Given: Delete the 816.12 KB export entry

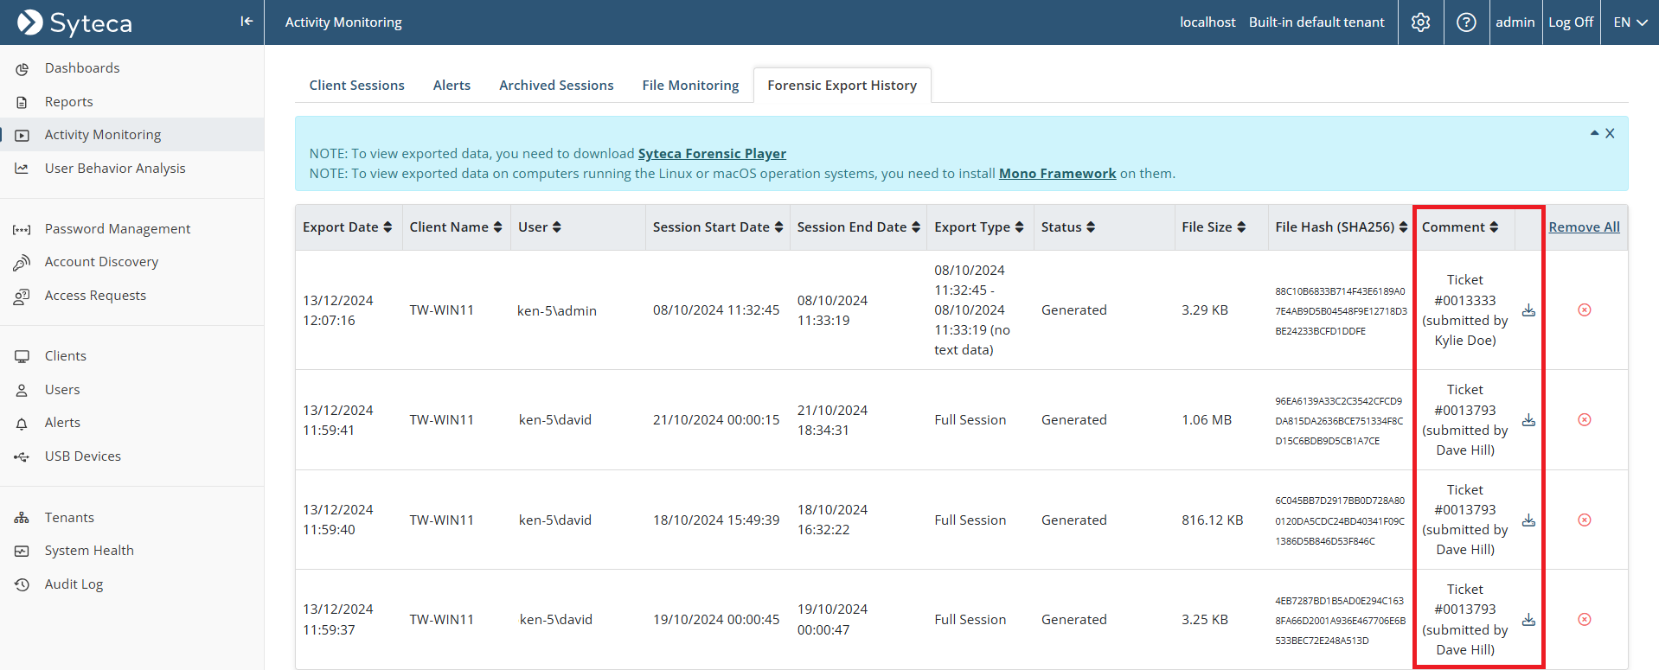Looking at the screenshot, I should click(x=1584, y=520).
